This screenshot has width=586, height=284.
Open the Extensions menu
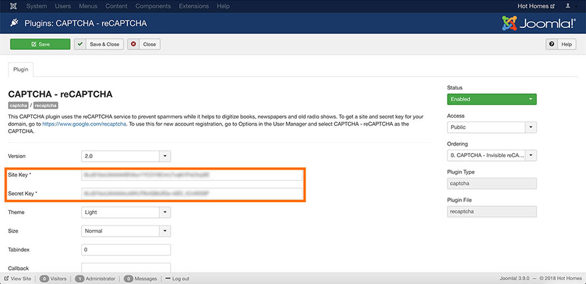[194, 6]
